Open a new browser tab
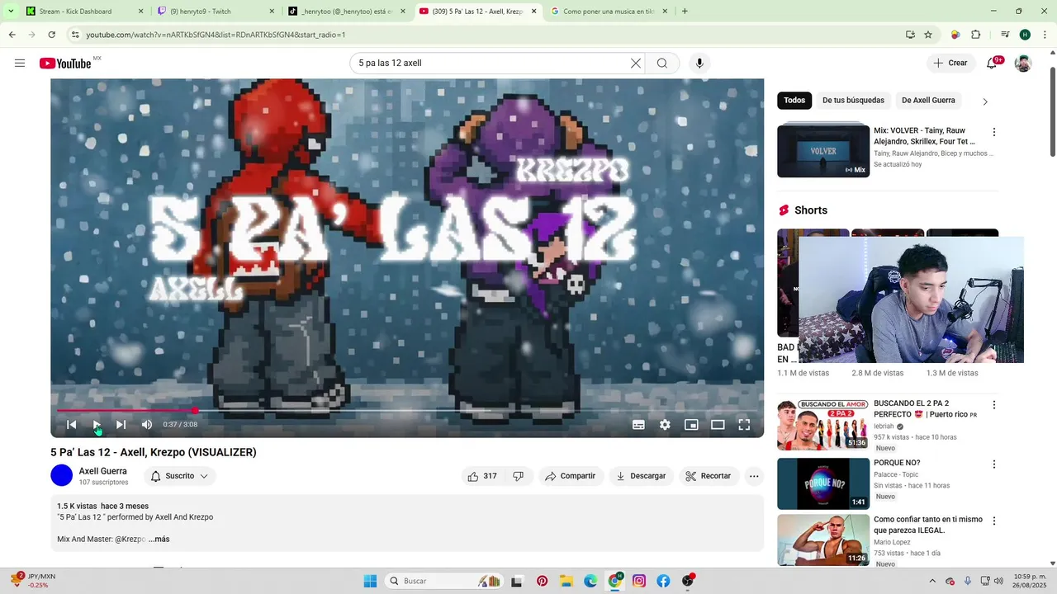 (x=685, y=12)
